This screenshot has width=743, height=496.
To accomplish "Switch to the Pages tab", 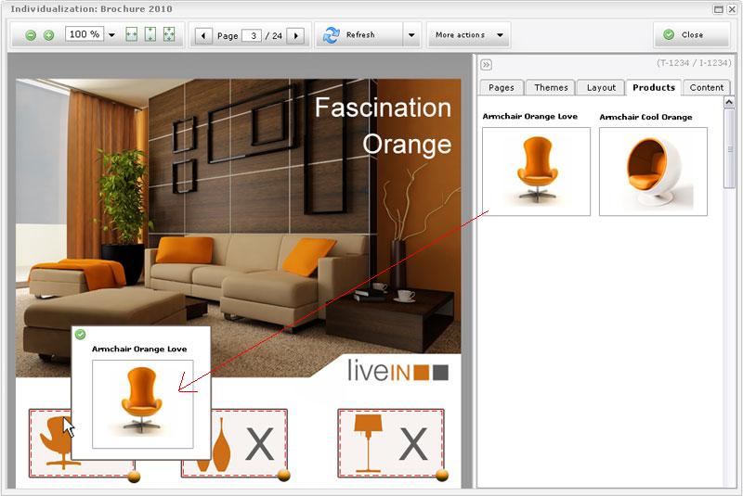I will [x=502, y=87].
